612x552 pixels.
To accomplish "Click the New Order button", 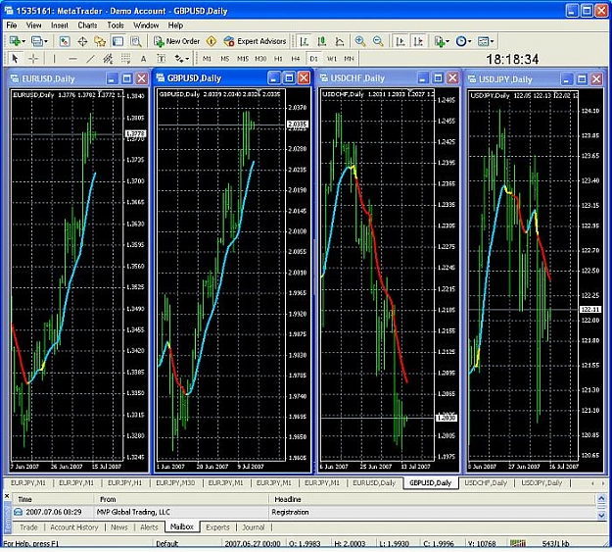I will coord(176,41).
